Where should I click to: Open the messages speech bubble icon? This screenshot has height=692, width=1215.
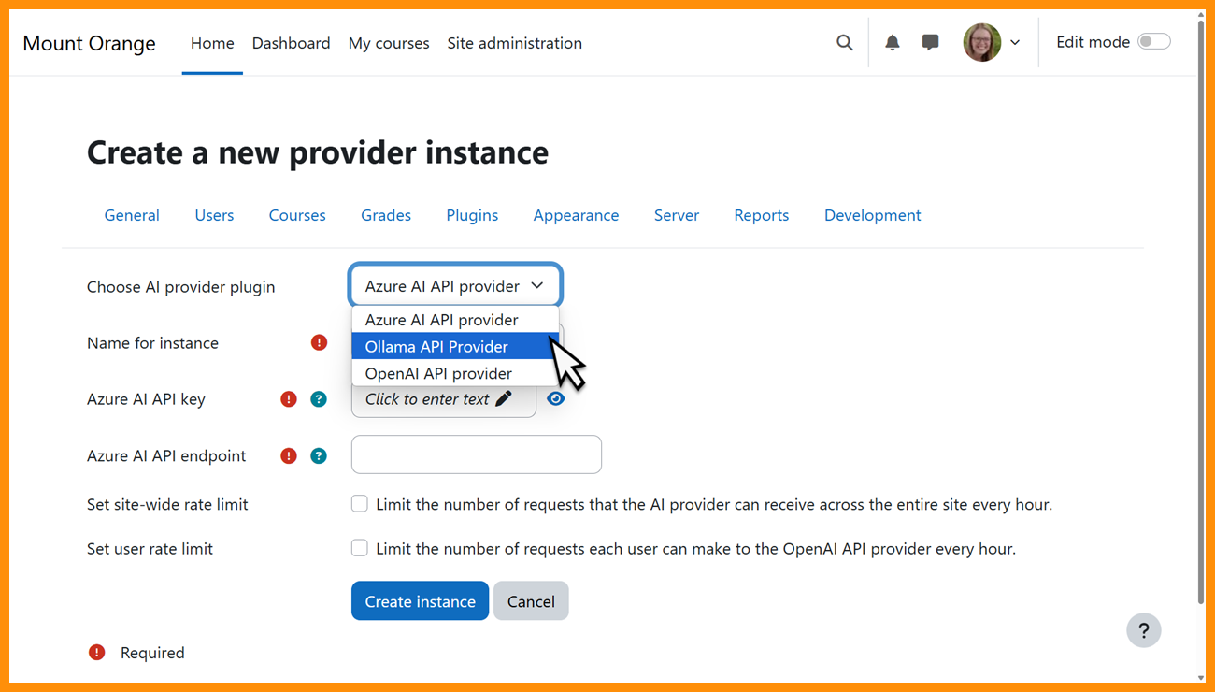930,42
